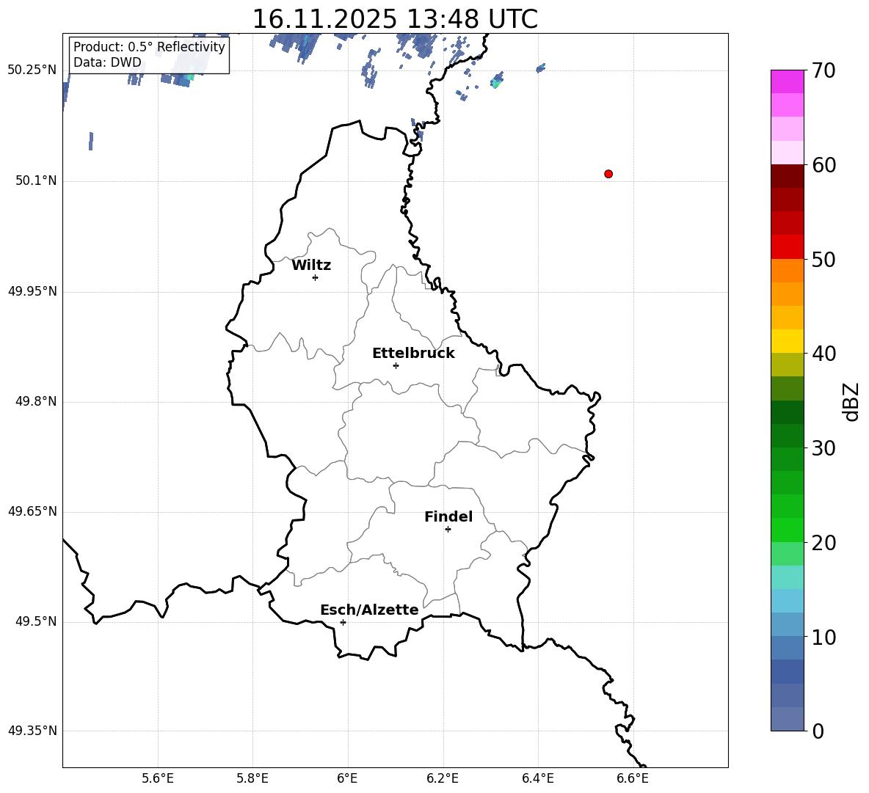Viewport: 869px width, 793px height.
Task: Click the 49.65°N latitude label
Action: [32, 511]
